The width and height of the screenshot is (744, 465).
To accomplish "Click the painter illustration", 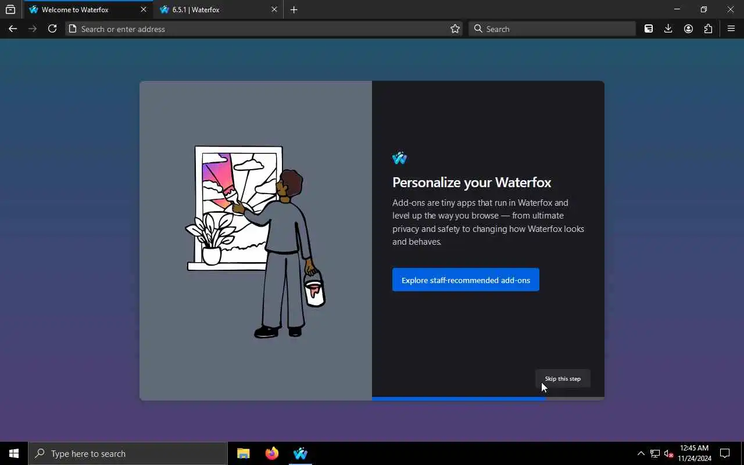I will click(x=256, y=241).
